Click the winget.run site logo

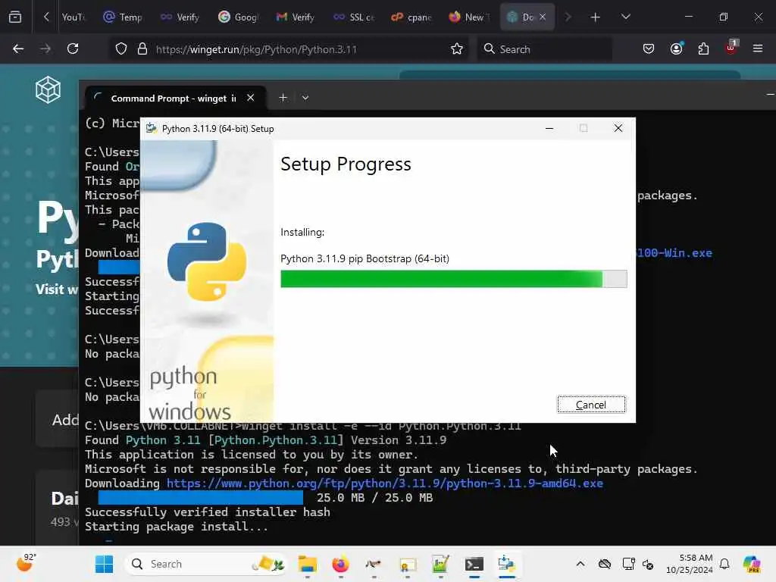(x=48, y=89)
